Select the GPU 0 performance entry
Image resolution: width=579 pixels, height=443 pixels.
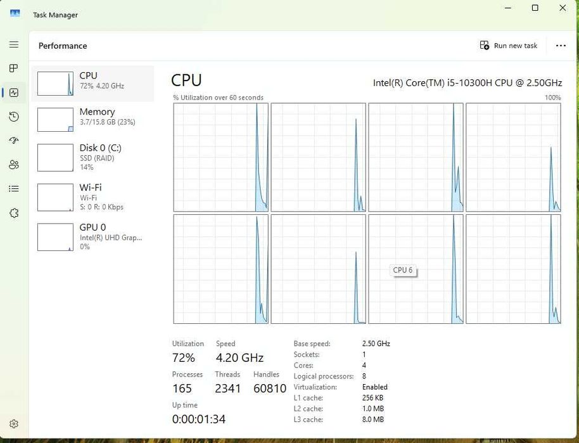(x=92, y=237)
